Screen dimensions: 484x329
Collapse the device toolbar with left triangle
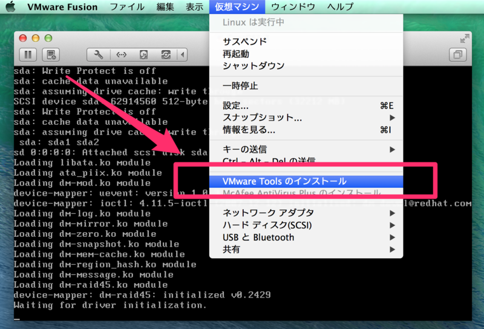pos(183,55)
